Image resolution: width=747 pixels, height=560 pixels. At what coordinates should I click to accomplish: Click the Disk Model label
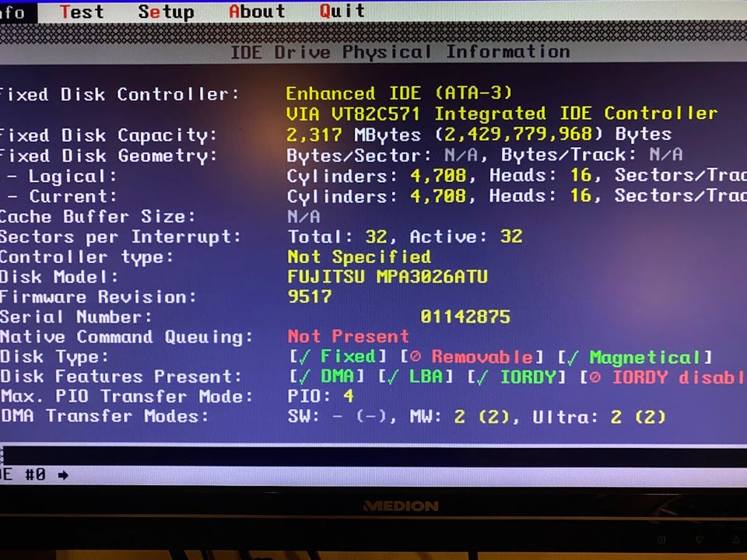tap(58, 277)
